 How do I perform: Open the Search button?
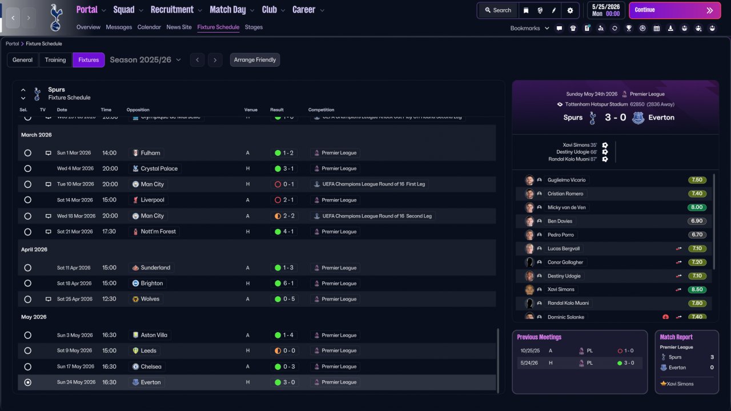click(497, 10)
